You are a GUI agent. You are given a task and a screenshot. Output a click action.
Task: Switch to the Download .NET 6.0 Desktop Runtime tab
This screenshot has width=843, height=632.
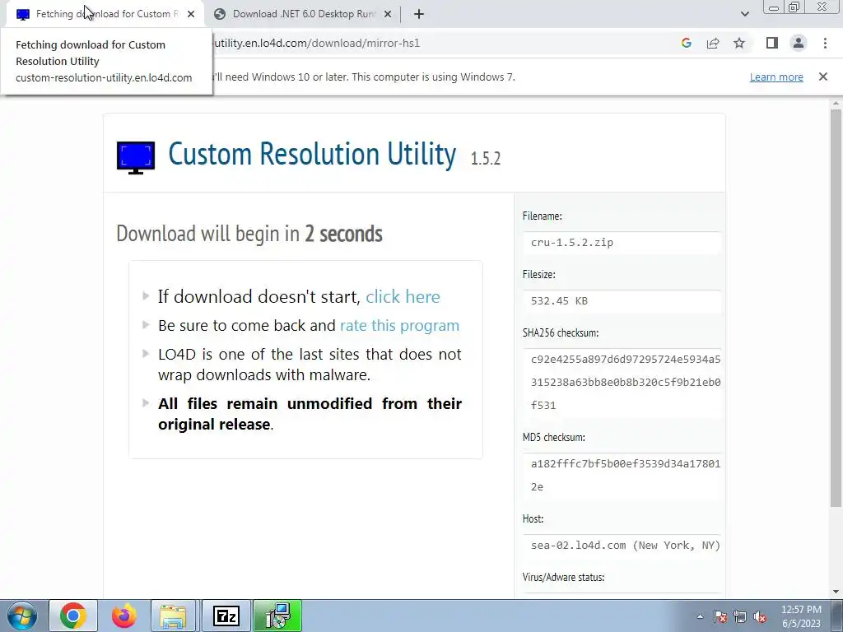pyautogui.click(x=304, y=14)
